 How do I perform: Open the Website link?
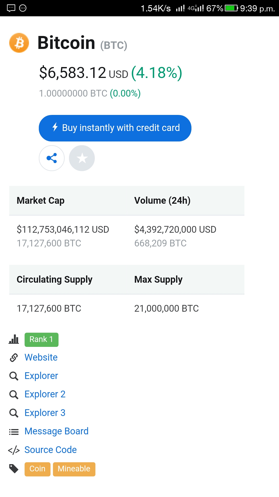pyautogui.click(x=41, y=357)
